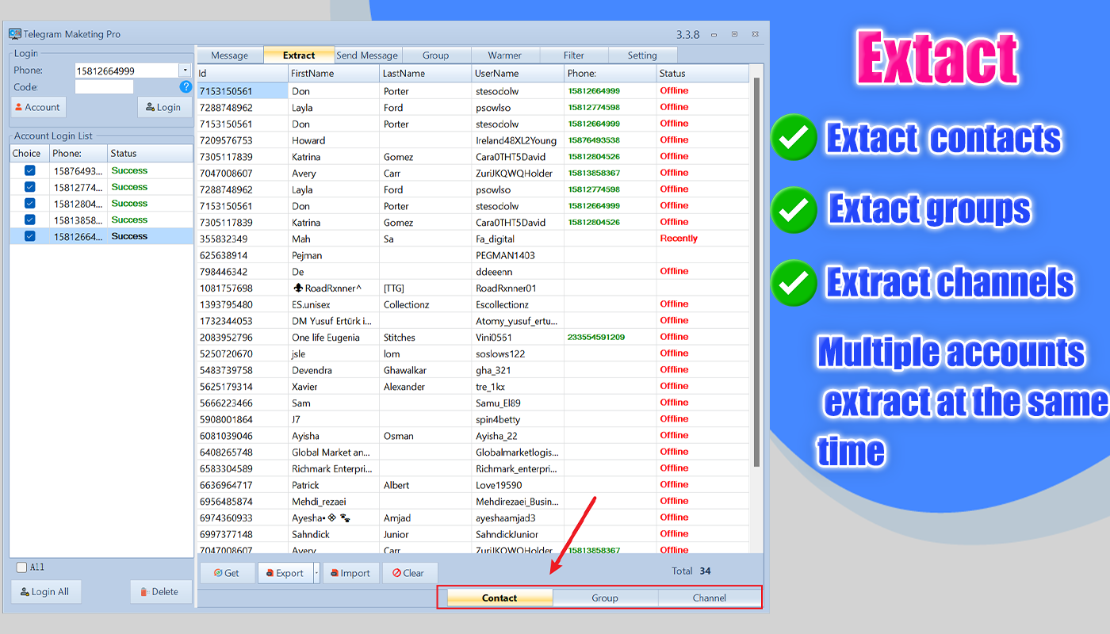Click the Delete button
The width and height of the screenshot is (1110, 634).
160,591
